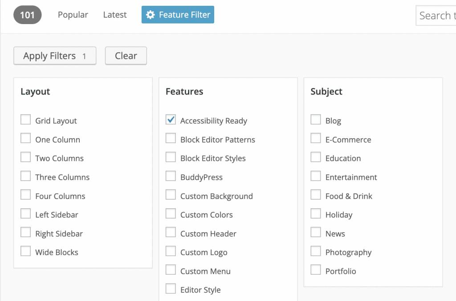Uncheck the Accessibility Ready checkbox

171,120
